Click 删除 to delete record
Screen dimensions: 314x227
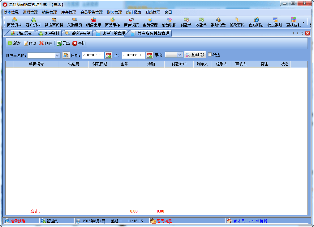tap(46, 43)
